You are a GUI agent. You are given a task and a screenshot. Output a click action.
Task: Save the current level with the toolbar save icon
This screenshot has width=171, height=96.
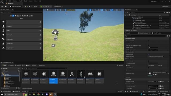pos(2,6)
